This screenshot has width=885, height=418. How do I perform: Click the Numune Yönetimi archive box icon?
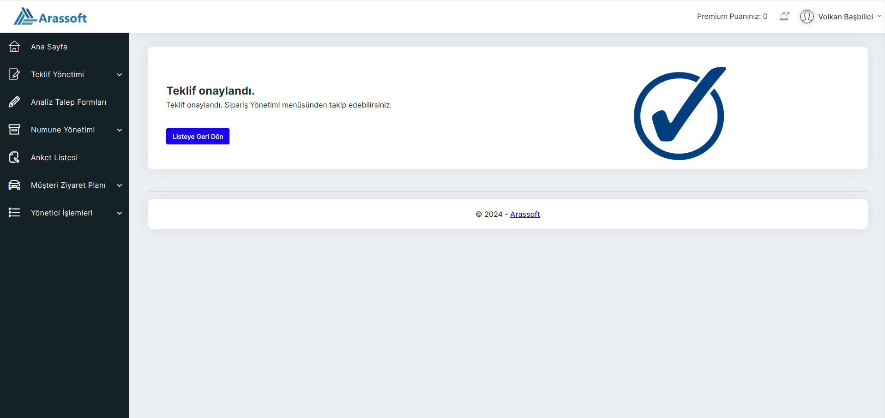(x=14, y=130)
